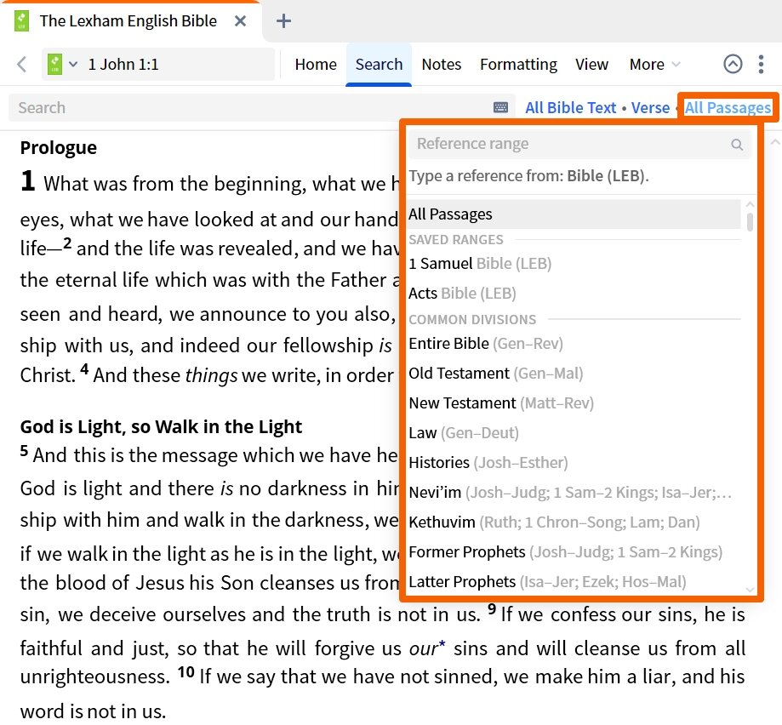This screenshot has height=725, width=782.
Task: Click the Prologue heading
Action: tap(59, 147)
